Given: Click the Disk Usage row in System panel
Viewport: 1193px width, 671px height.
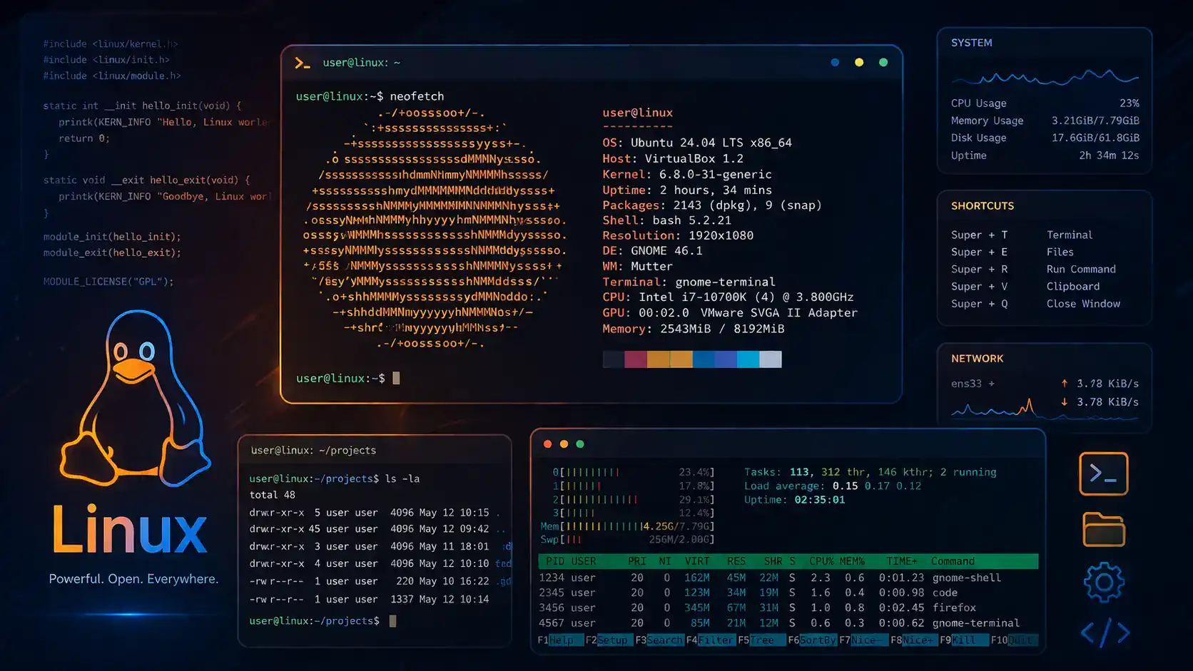Looking at the screenshot, I should pyautogui.click(x=1045, y=138).
